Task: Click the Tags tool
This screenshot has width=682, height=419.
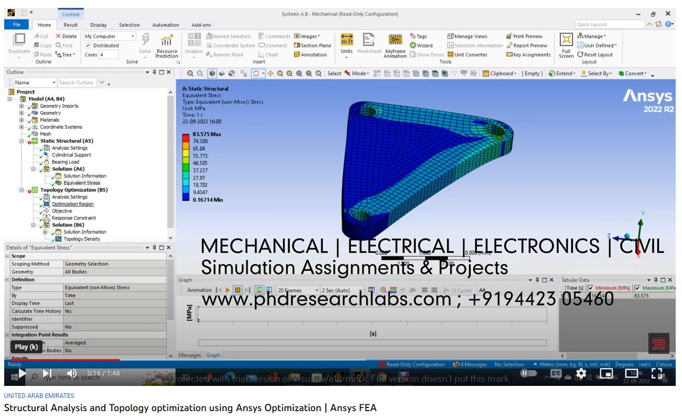Action: click(418, 36)
